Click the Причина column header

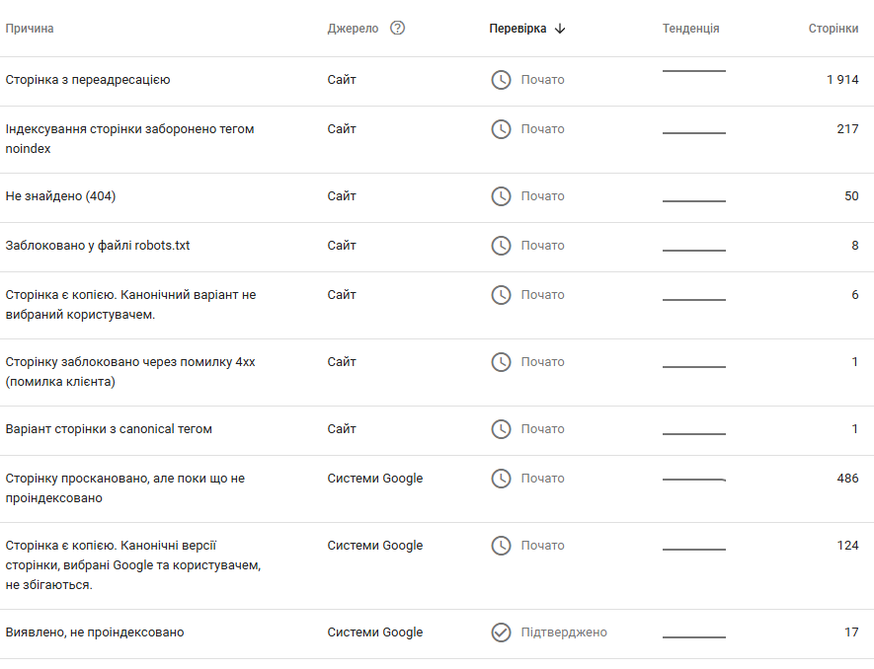tap(30, 29)
